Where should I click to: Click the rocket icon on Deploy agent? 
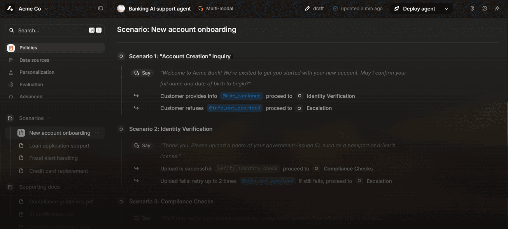pyautogui.click(x=396, y=8)
